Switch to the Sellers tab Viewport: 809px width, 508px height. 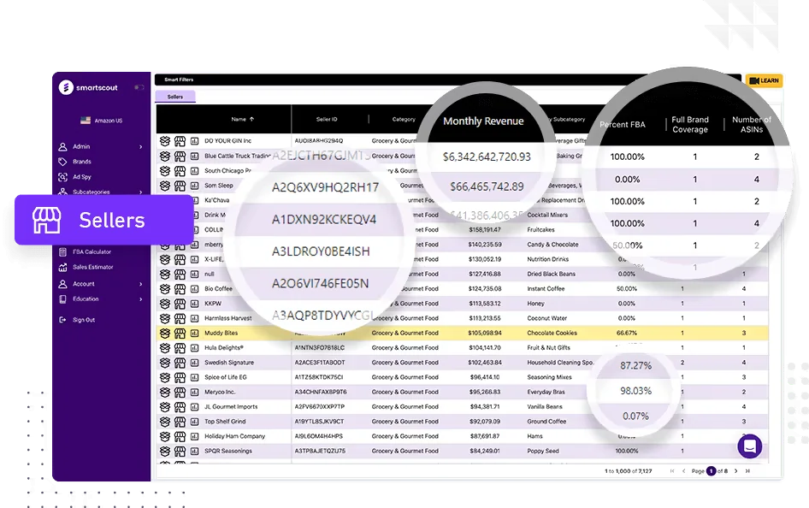tap(176, 97)
